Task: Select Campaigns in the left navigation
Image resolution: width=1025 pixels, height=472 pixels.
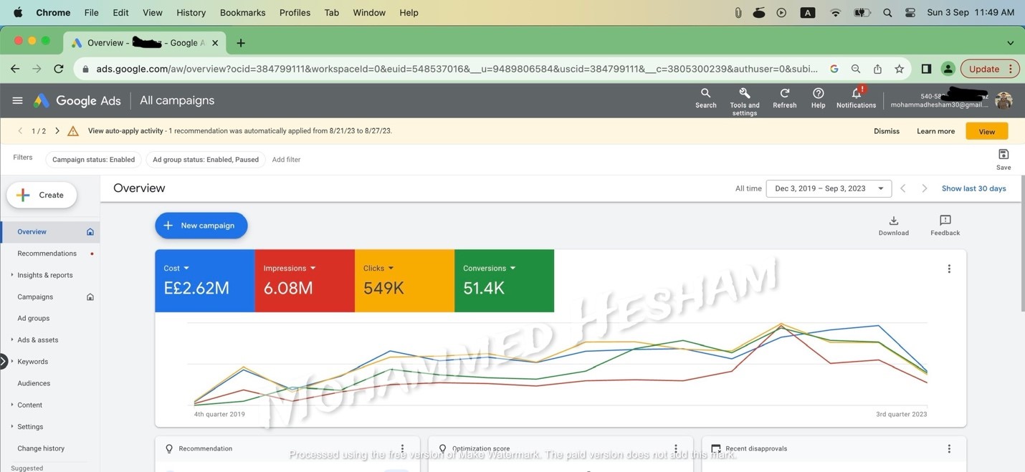Action: (x=35, y=297)
